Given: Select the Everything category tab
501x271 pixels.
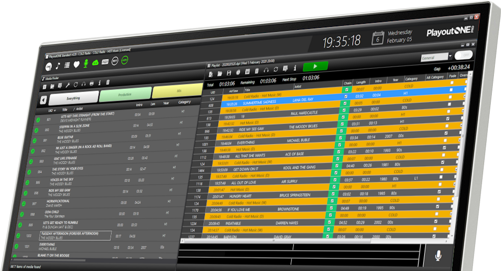Looking at the screenshot, I should click(73, 98).
